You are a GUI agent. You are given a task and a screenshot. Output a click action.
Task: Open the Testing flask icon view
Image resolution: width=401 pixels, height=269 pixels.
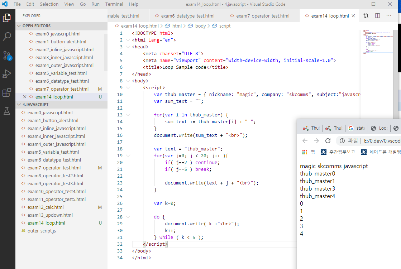pyautogui.click(x=7, y=111)
